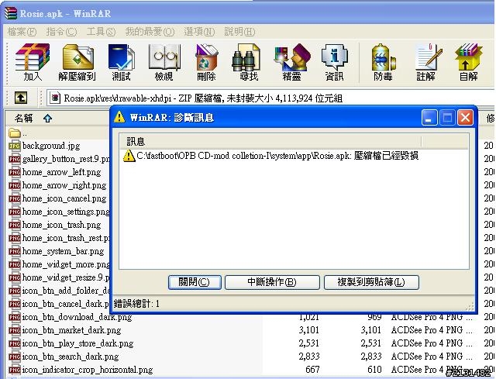The height and width of the screenshot is (379, 496).
Task: Select file home_arrow_right.png
Action: [x=64, y=185]
